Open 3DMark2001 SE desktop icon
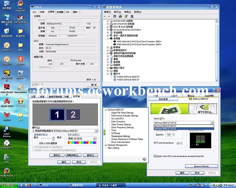Viewport: 236px width, 188px height. [x=7, y=76]
